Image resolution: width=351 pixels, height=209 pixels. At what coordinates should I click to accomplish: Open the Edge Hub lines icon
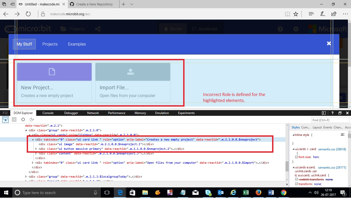pos(311,14)
